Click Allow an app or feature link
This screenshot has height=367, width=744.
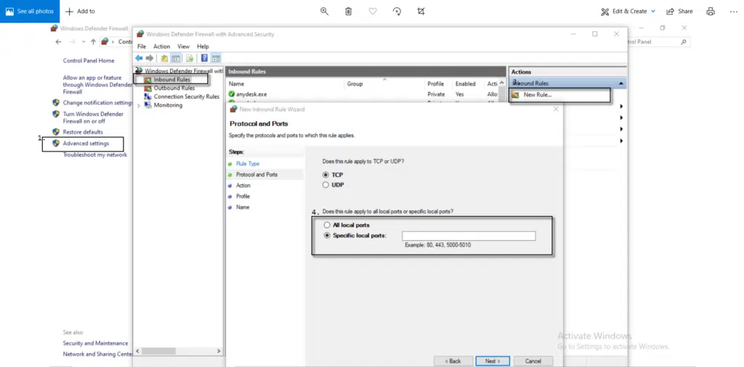pyautogui.click(x=97, y=85)
